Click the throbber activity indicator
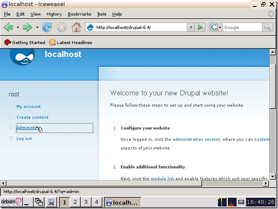Viewport: 278px width, 209px height. 271,14
